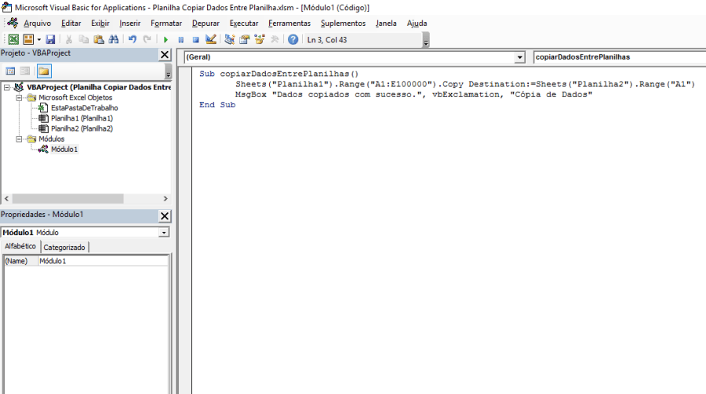This screenshot has width=706, height=394.
Task: Click the project tree scroll right arrow
Action: tap(166, 198)
